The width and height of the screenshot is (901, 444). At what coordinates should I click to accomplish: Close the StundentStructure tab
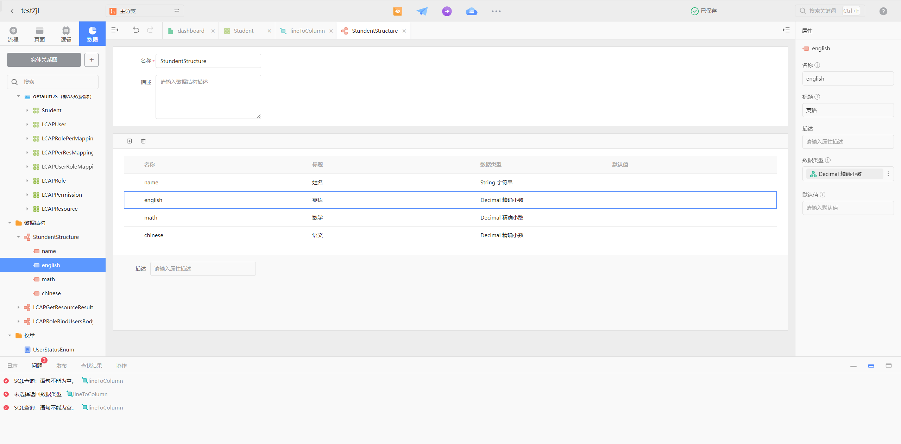click(x=404, y=31)
